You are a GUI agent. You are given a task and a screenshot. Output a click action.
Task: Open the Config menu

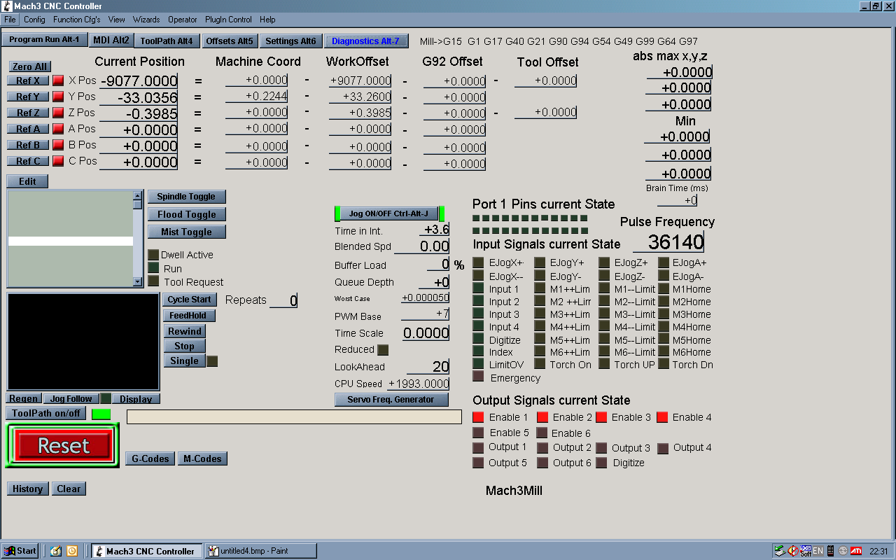click(34, 20)
